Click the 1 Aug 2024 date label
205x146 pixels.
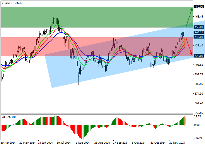[x=82, y=143]
